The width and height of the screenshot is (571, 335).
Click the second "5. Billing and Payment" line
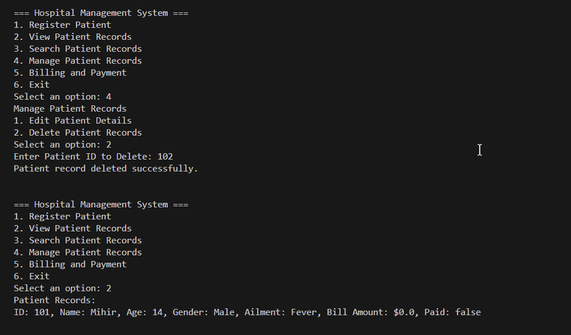pyautogui.click(x=70, y=265)
